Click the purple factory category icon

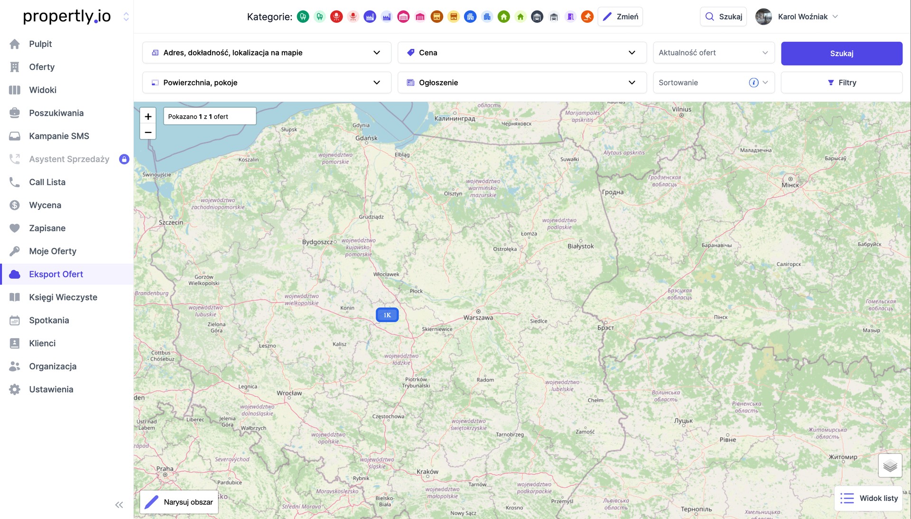coord(370,17)
